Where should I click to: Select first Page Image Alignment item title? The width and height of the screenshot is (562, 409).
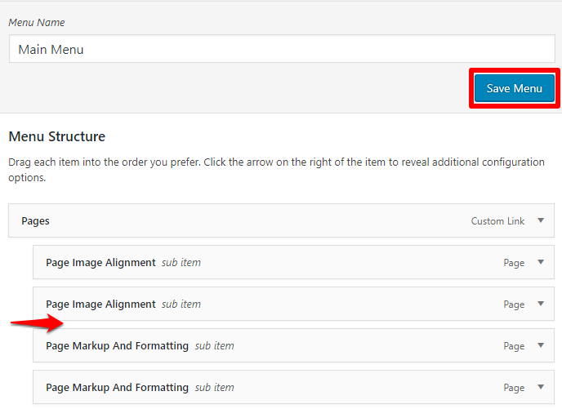(x=100, y=263)
